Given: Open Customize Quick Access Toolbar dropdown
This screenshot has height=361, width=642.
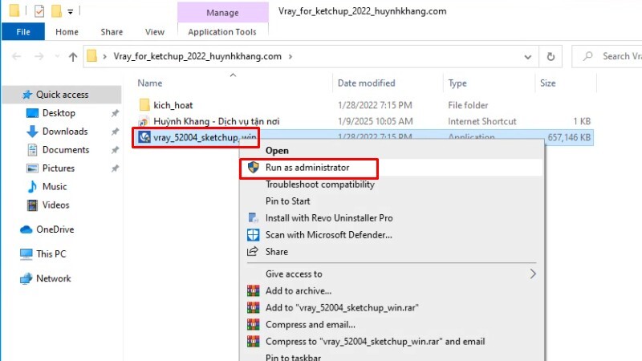Looking at the screenshot, I should click(70, 12).
